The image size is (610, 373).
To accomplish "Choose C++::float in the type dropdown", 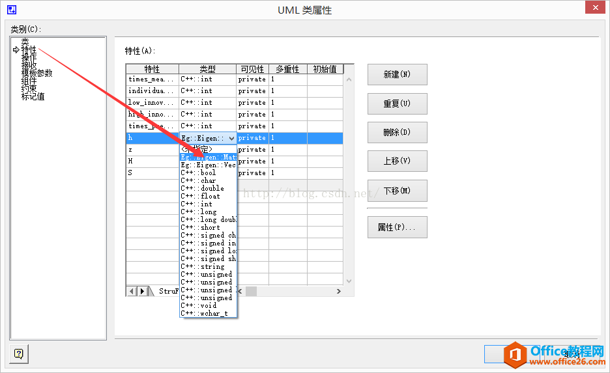I will pos(208,196).
